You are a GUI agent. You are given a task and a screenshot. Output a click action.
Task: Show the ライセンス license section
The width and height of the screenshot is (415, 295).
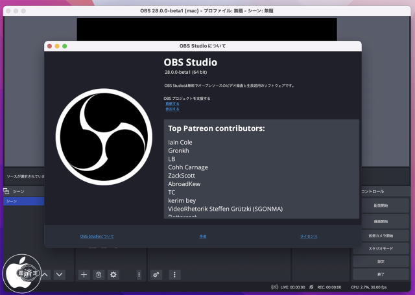coord(309,236)
